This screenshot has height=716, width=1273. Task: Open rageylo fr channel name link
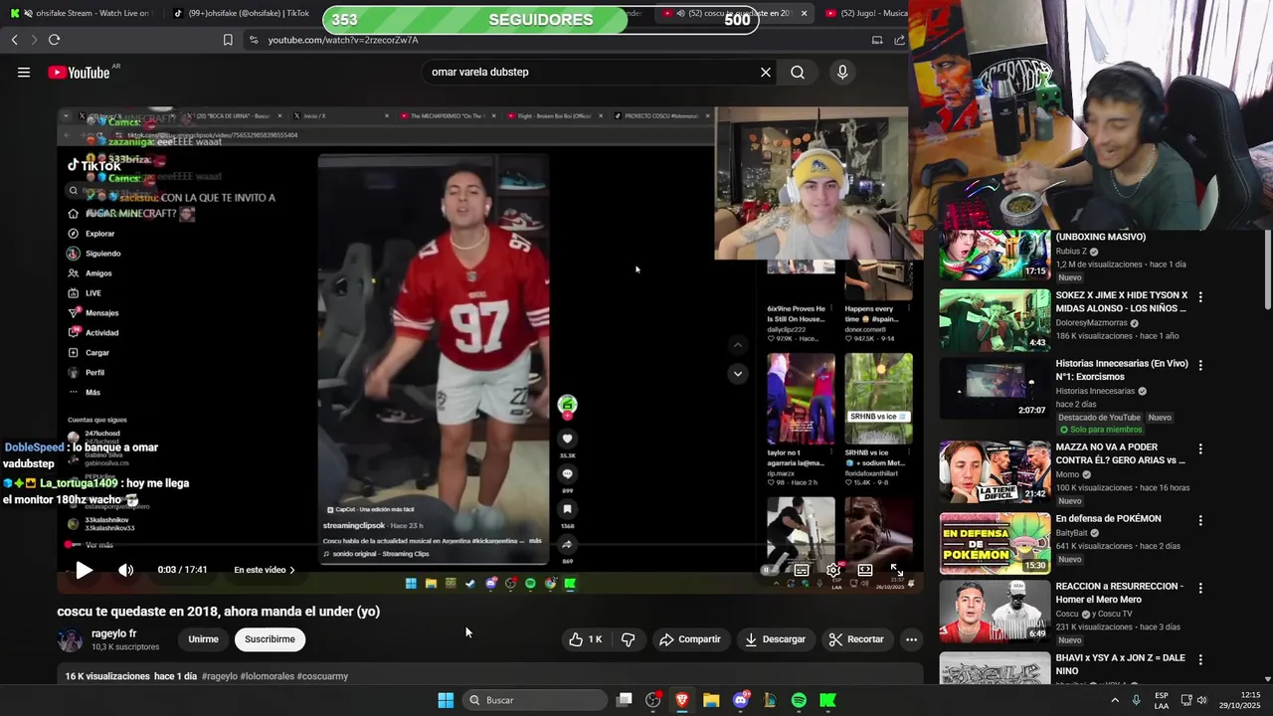(x=113, y=633)
